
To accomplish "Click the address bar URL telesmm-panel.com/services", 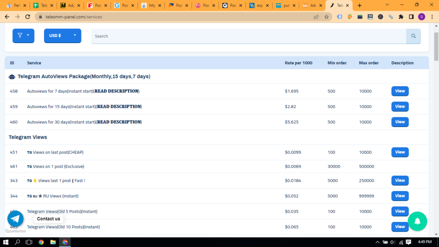I will click(74, 17).
